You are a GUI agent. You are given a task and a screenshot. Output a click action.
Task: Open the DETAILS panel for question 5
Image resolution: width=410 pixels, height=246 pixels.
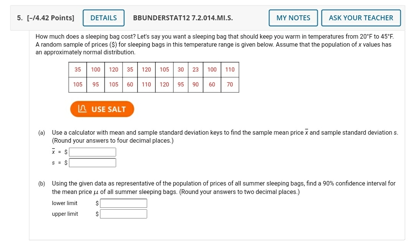tap(103, 18)
